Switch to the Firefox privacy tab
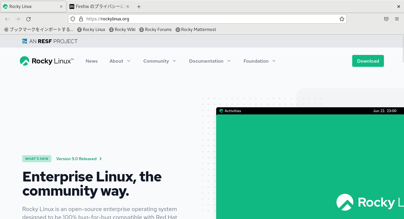Screen dimensions: 404x219 click(99, 7)
